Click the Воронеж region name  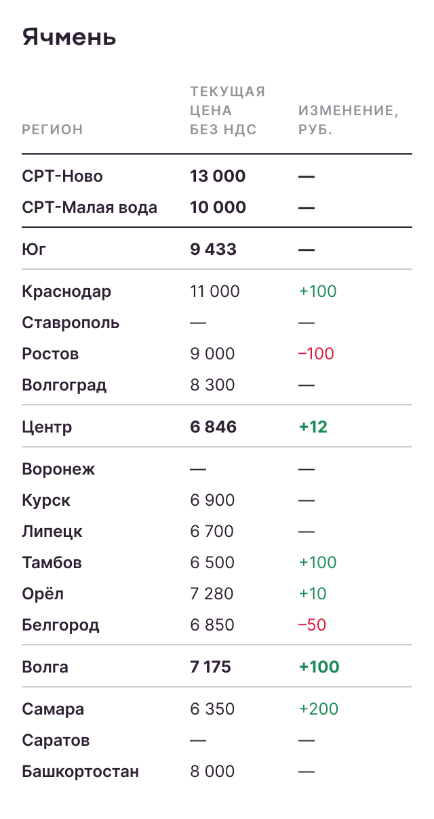point(58,469)
